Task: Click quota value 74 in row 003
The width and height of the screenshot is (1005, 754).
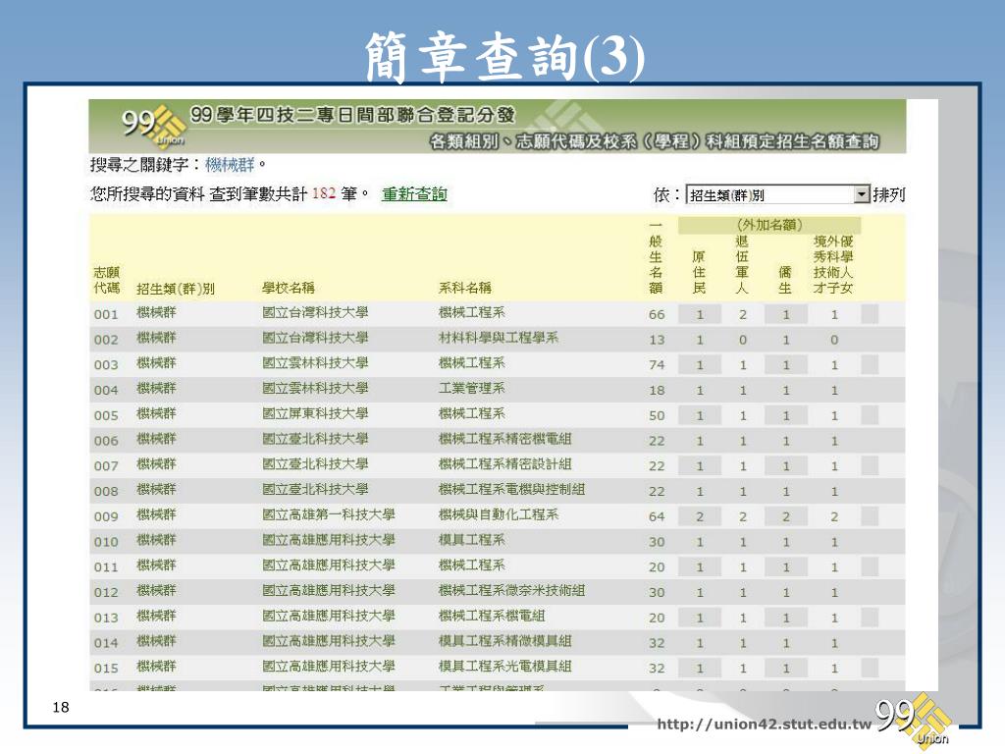Action: point(657,365)
